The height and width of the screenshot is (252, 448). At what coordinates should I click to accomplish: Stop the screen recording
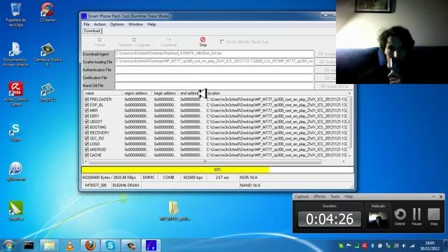coord(434,216)
